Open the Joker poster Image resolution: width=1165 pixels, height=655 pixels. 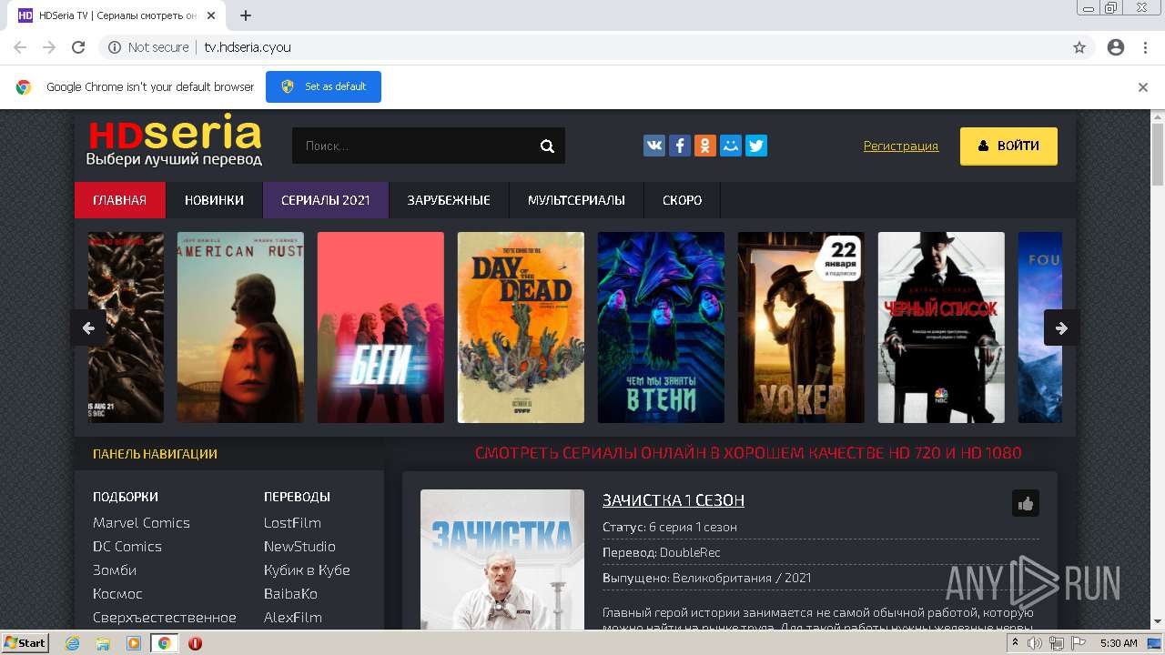click(x=801, y=327)
